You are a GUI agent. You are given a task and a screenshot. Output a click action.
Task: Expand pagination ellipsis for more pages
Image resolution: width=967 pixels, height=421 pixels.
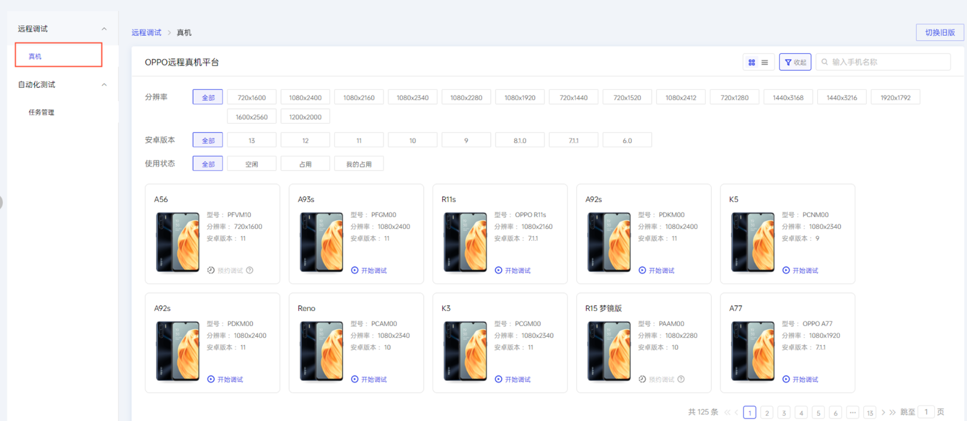click(852, 412)
